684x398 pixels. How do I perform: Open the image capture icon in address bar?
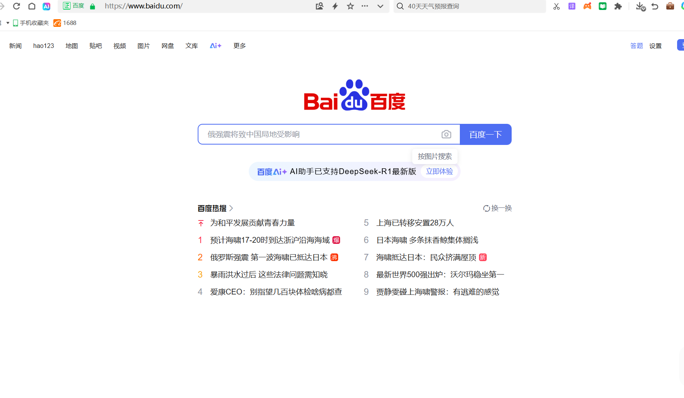coord(319,6)
